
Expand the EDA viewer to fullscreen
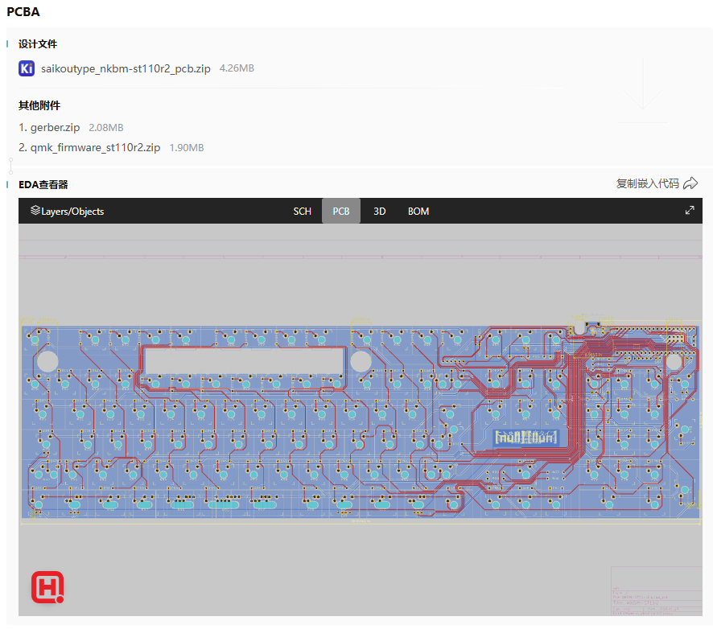click(690, 211)
